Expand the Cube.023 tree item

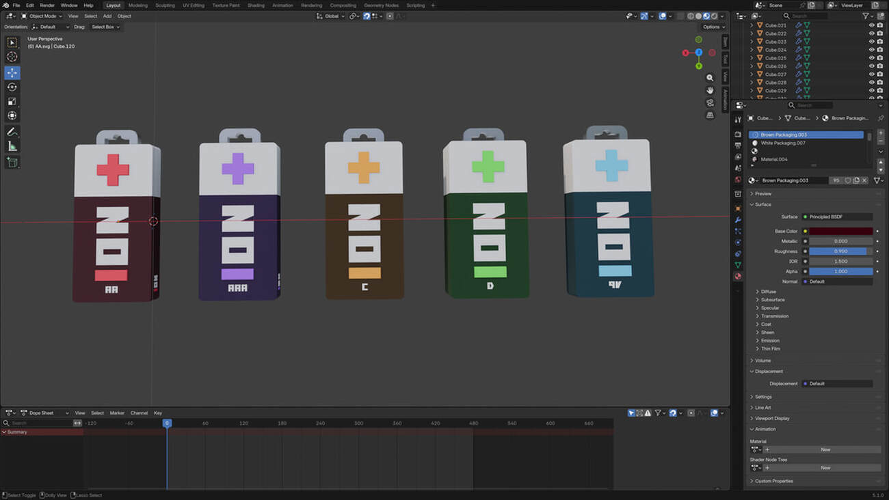[752, 42]
